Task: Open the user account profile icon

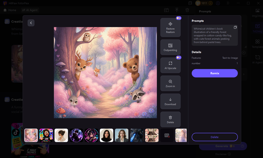Action: [x=218, y=3]
